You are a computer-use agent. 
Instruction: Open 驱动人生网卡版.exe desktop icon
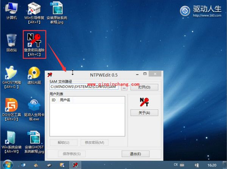[x=34, y=110]
